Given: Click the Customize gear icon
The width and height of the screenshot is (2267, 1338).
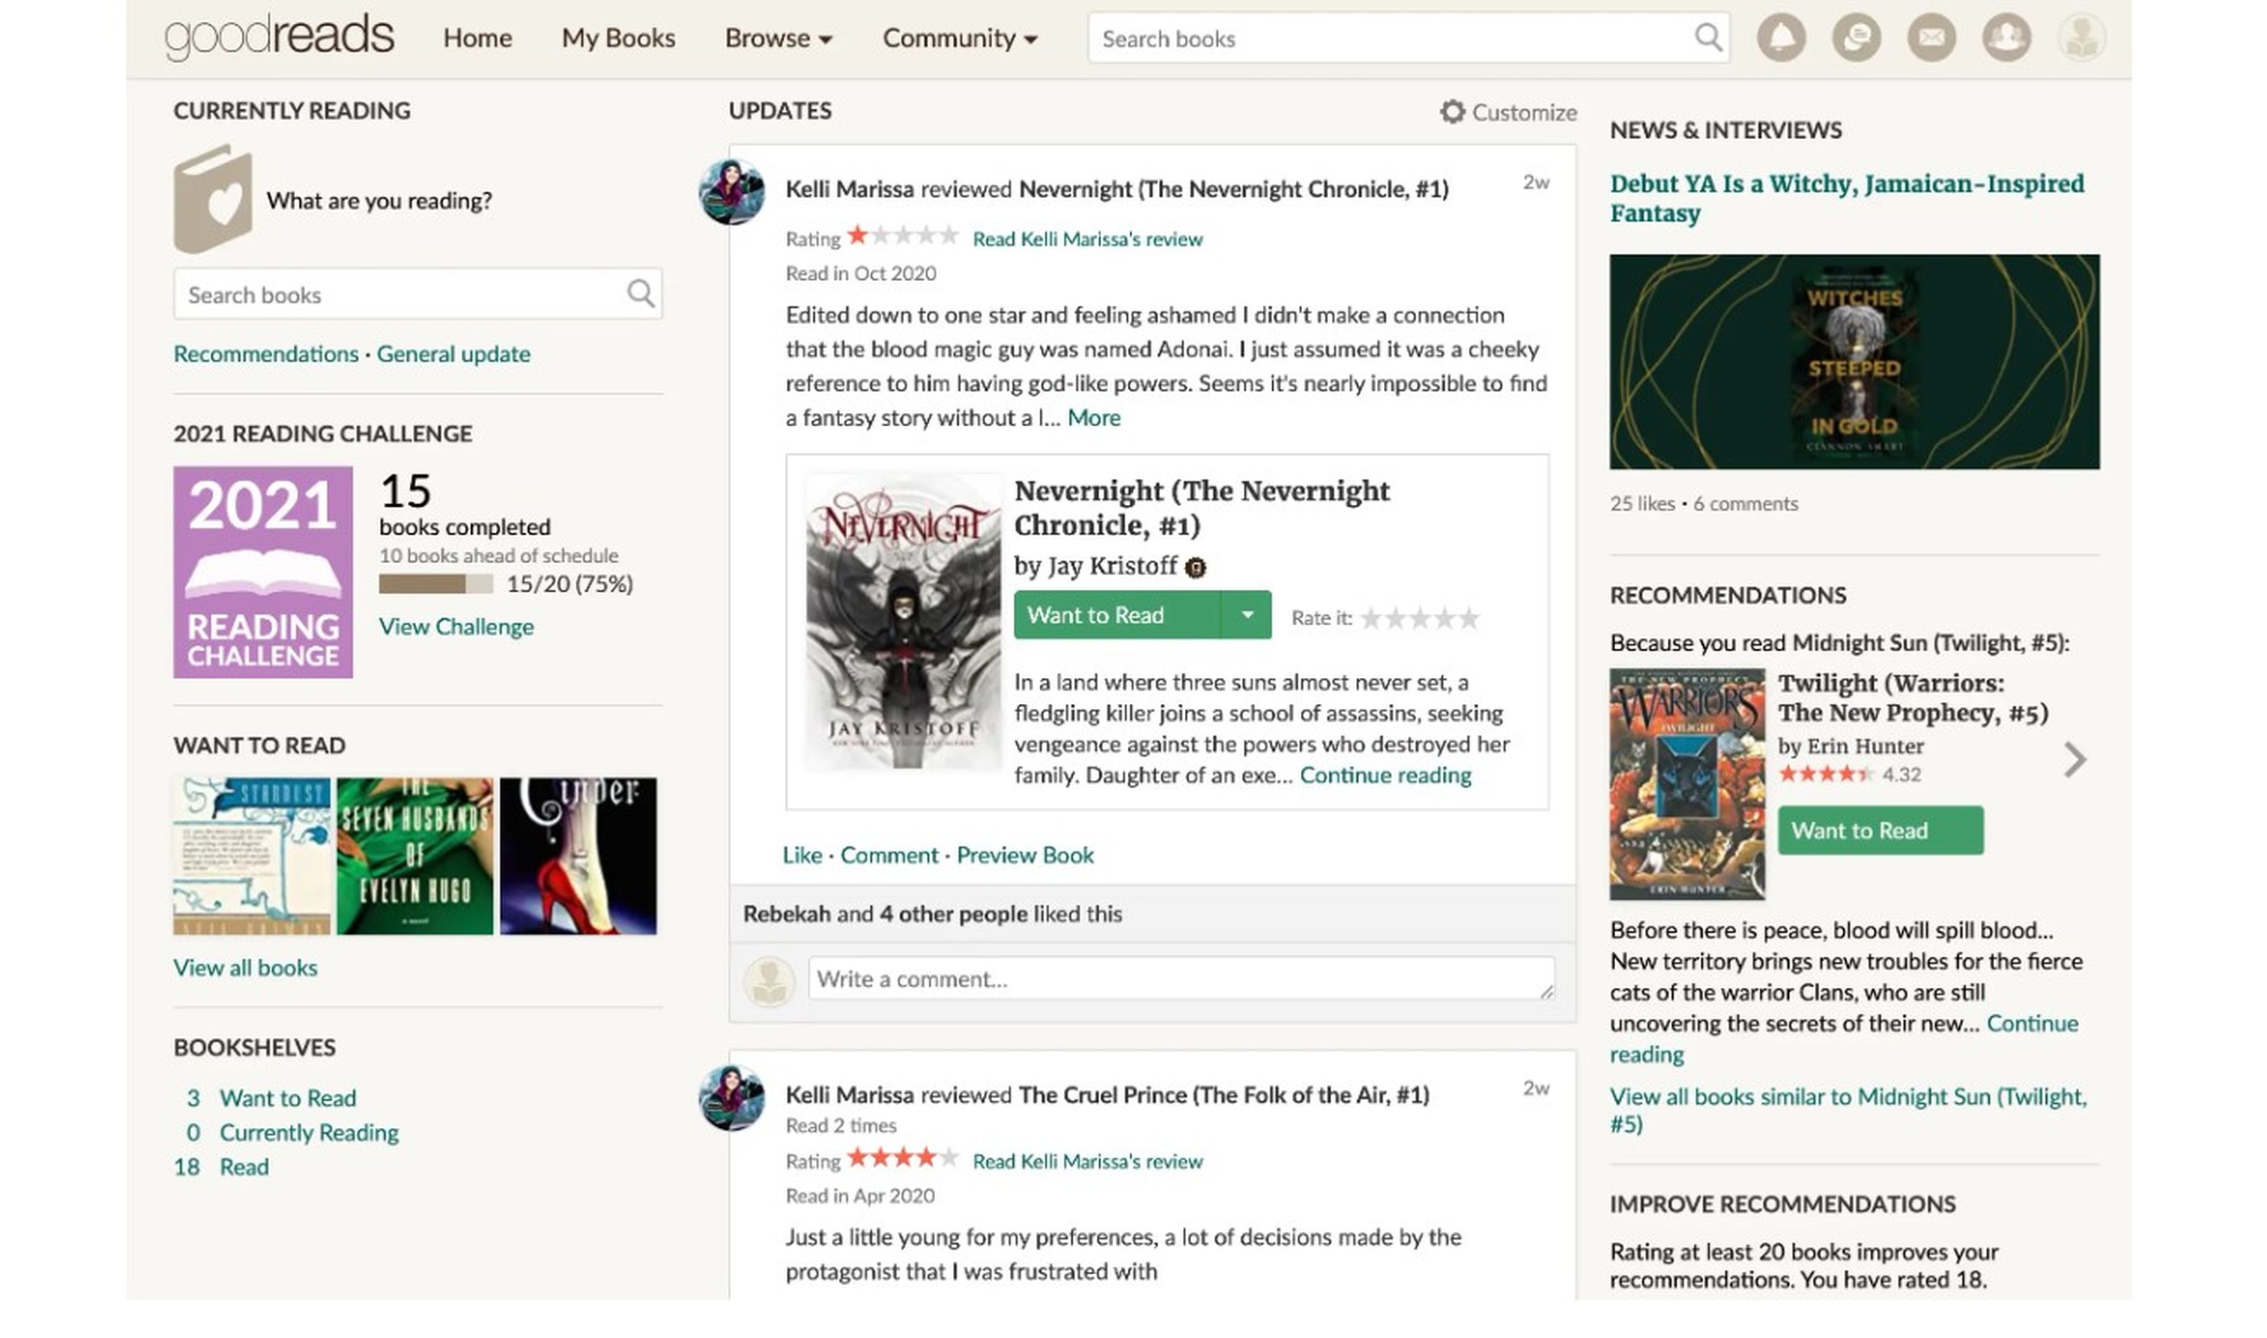Looking at the screenshot, I should (1451, 112).
